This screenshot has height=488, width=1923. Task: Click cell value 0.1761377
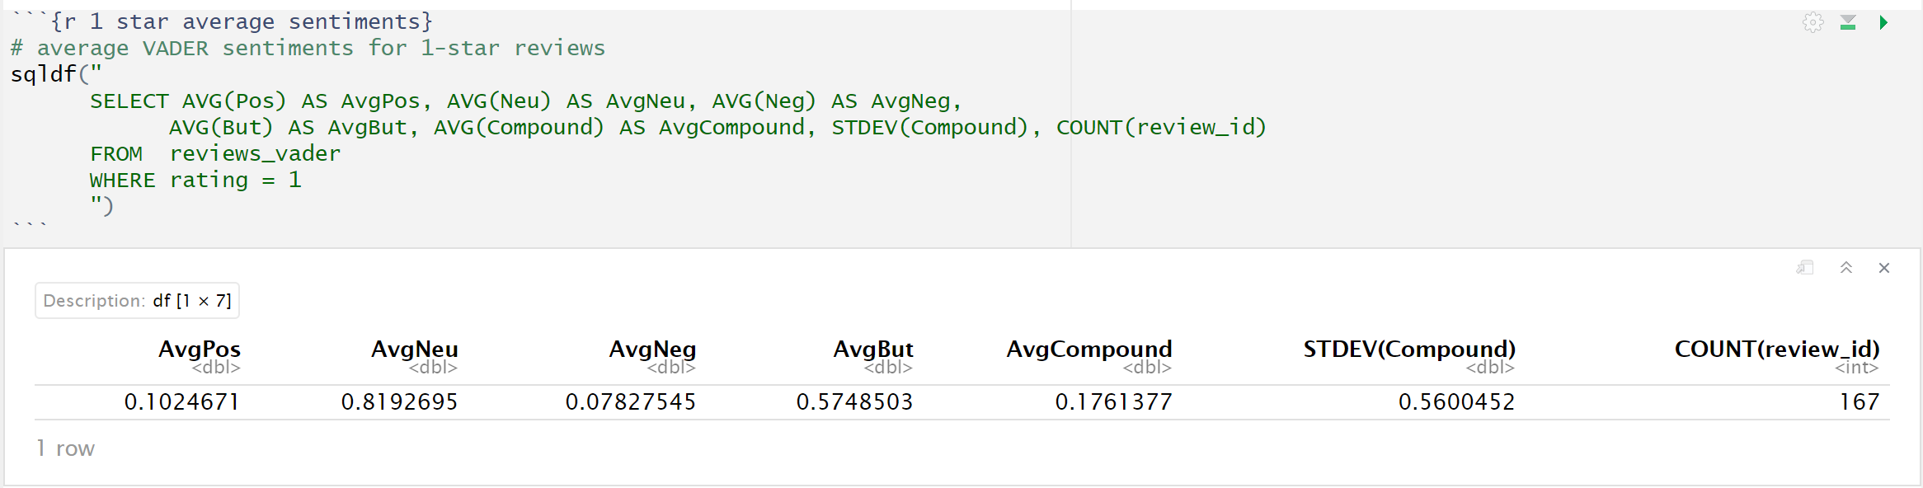1114,402
